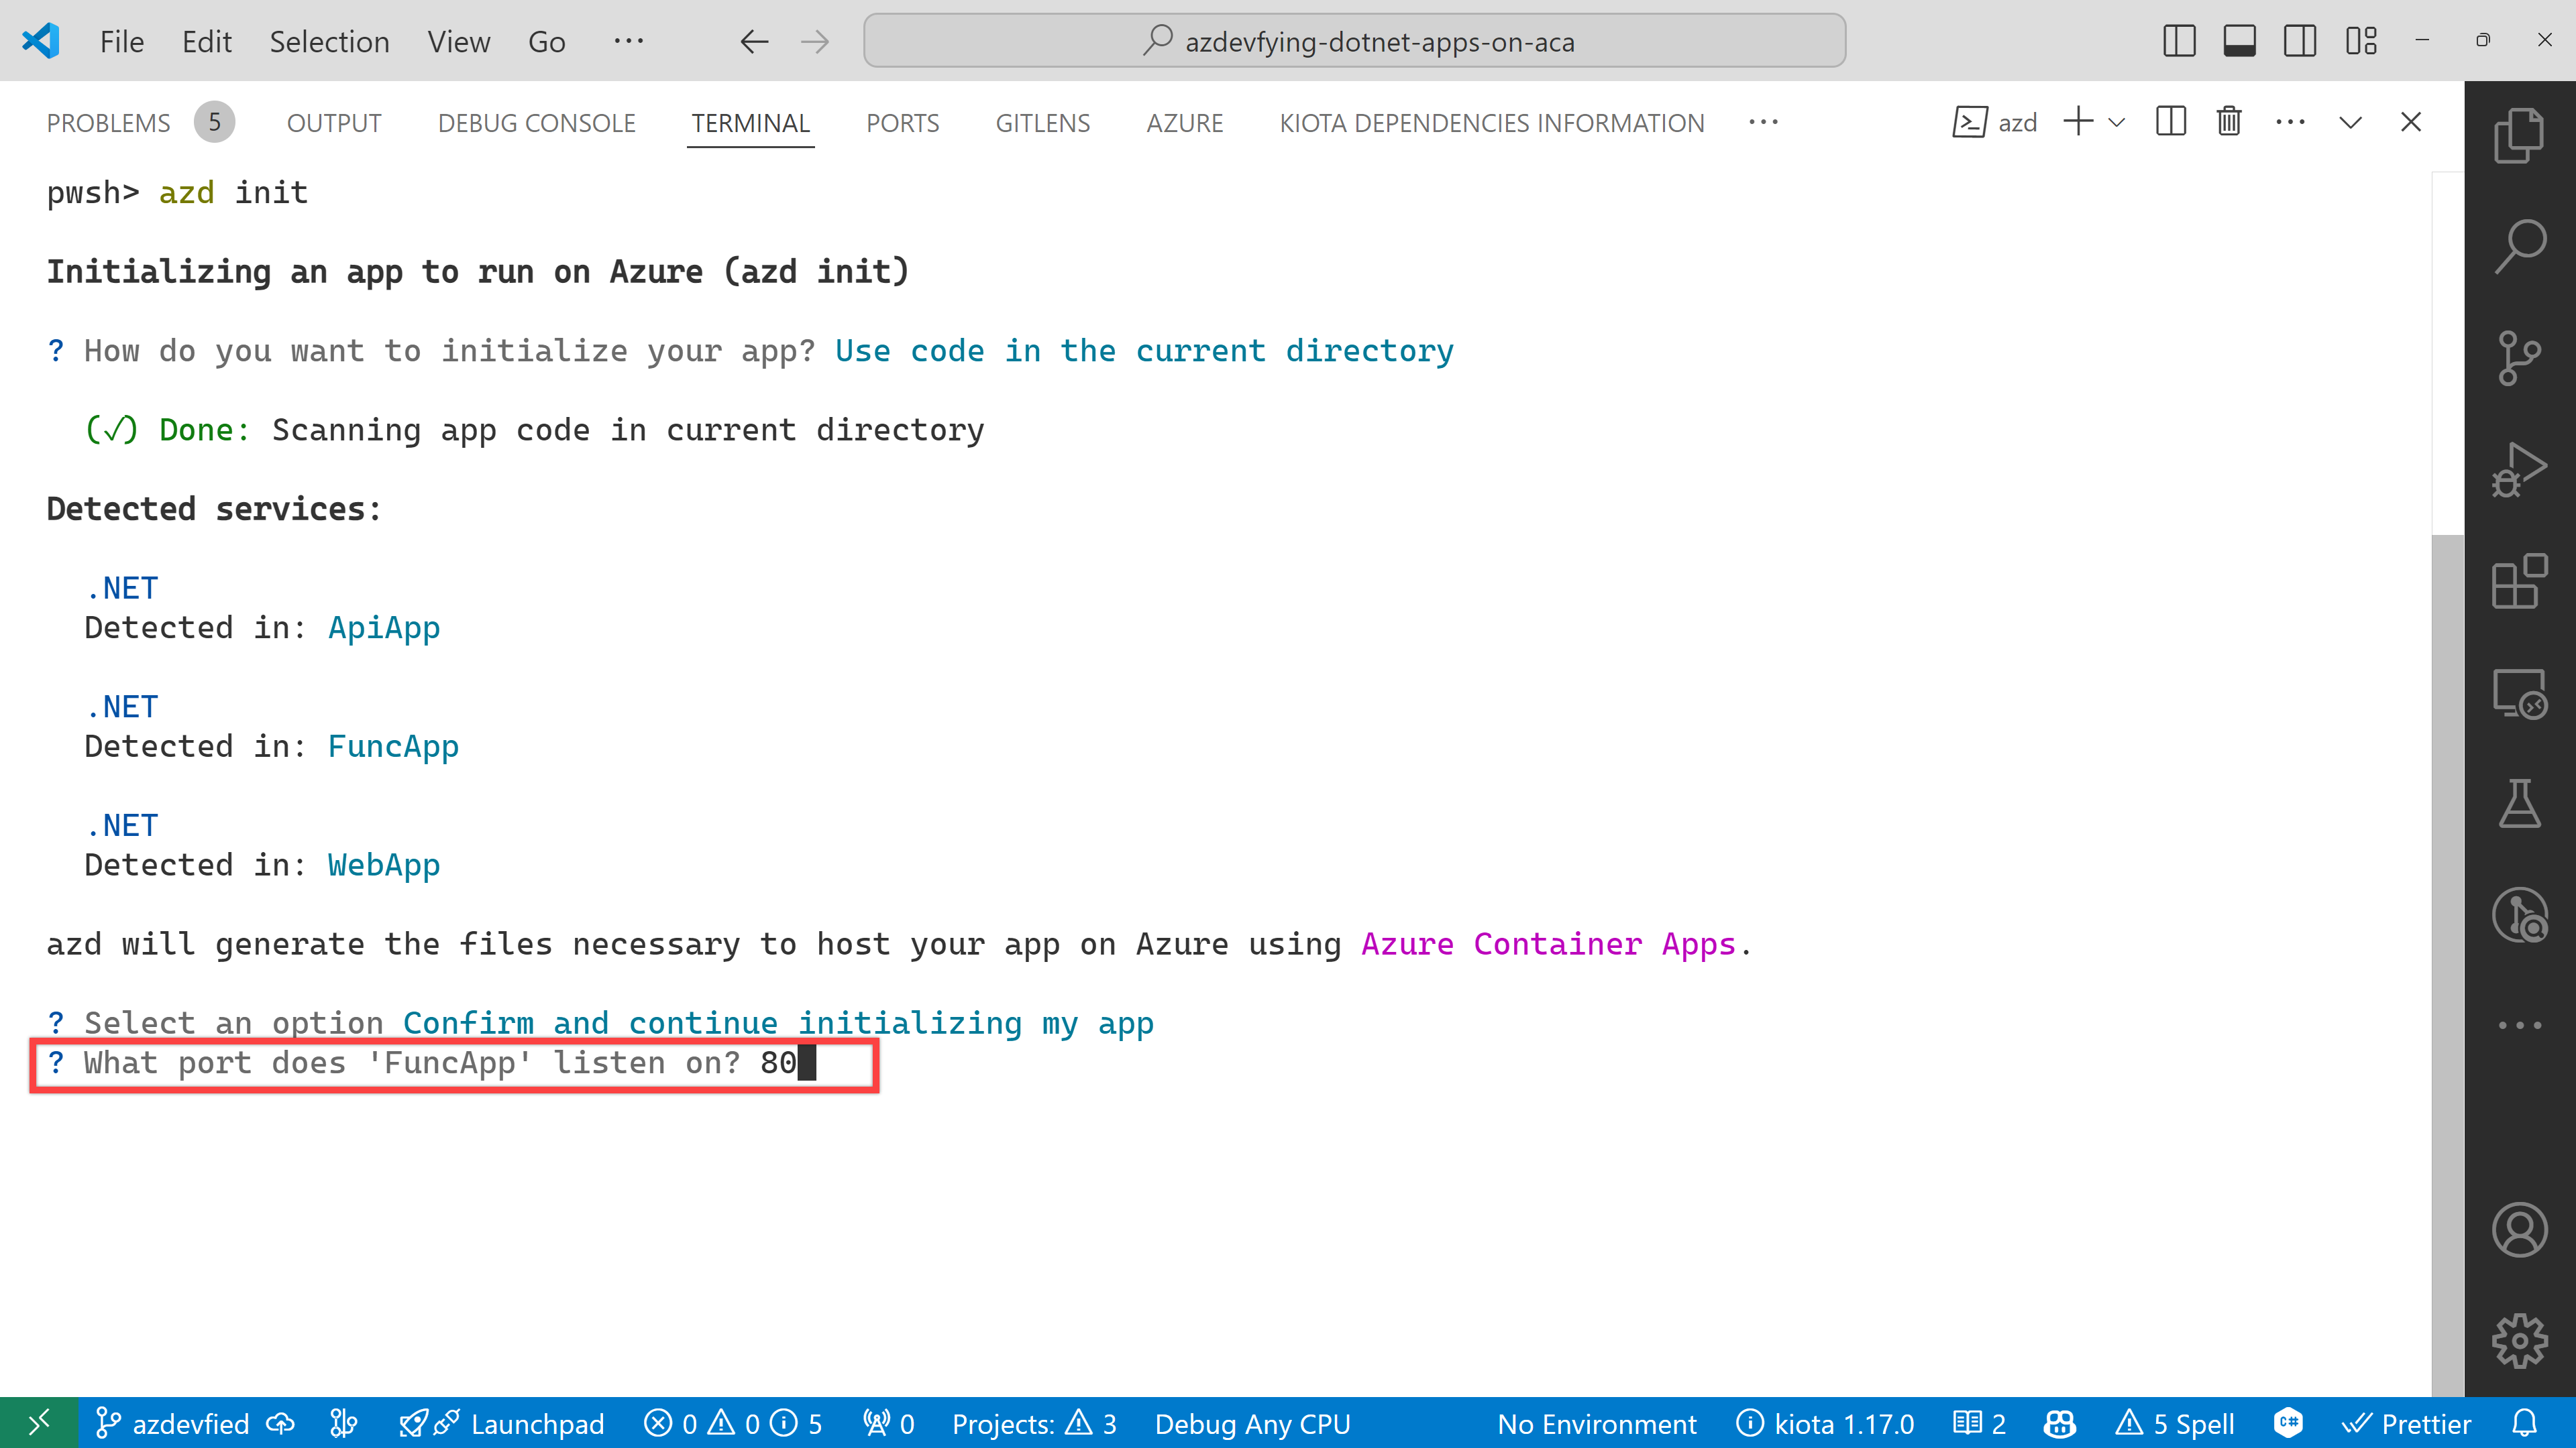Viewport: 2576px width, 1448px height.
Task: Click the FuncApp port prompt line
Action: pyautogui.click(x=455, y=1063)
